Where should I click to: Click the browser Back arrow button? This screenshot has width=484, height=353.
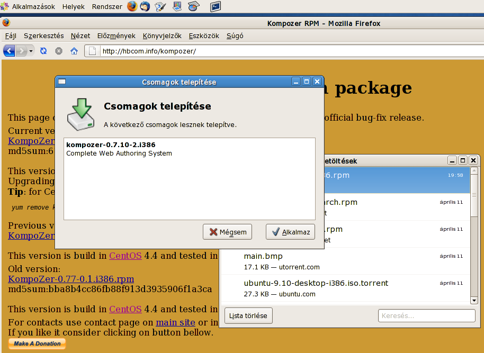(x=9, y=51)
